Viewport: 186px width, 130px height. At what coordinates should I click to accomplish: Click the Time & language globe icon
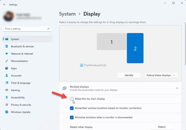pyautogui.click(x=7, y=83)
